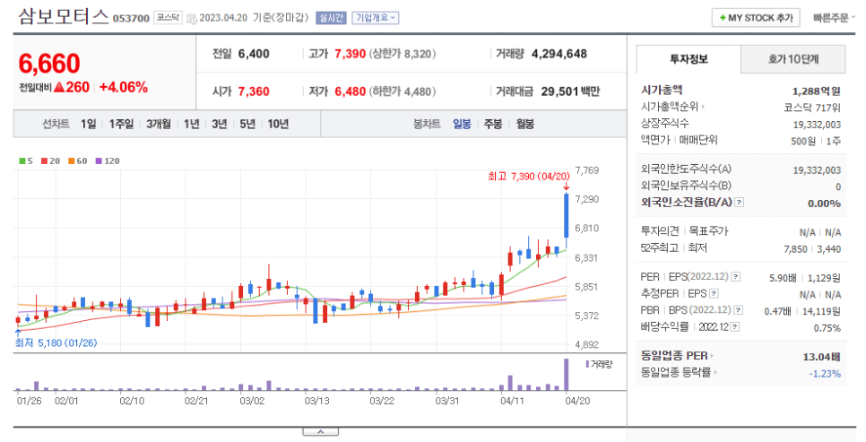Image resolution: width=866 pixels, height=442 pixels.
Task: Select the 5년 line chart period
Action: 247,124
